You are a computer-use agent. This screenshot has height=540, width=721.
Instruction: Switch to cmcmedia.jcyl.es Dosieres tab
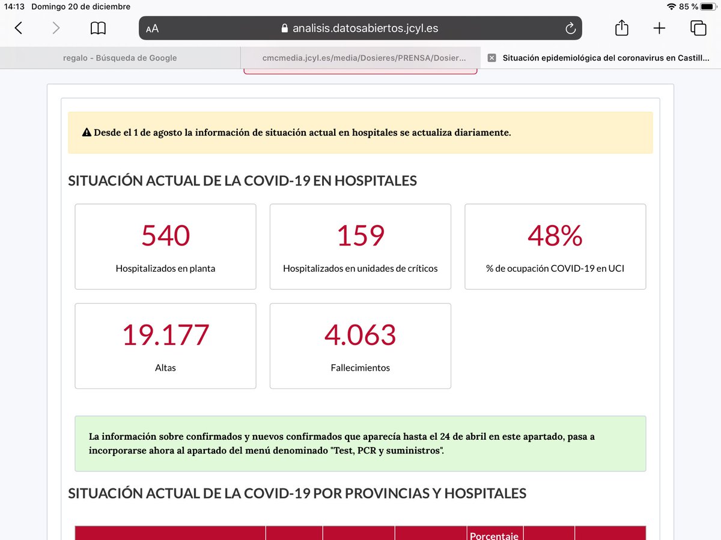coord(360,58)
